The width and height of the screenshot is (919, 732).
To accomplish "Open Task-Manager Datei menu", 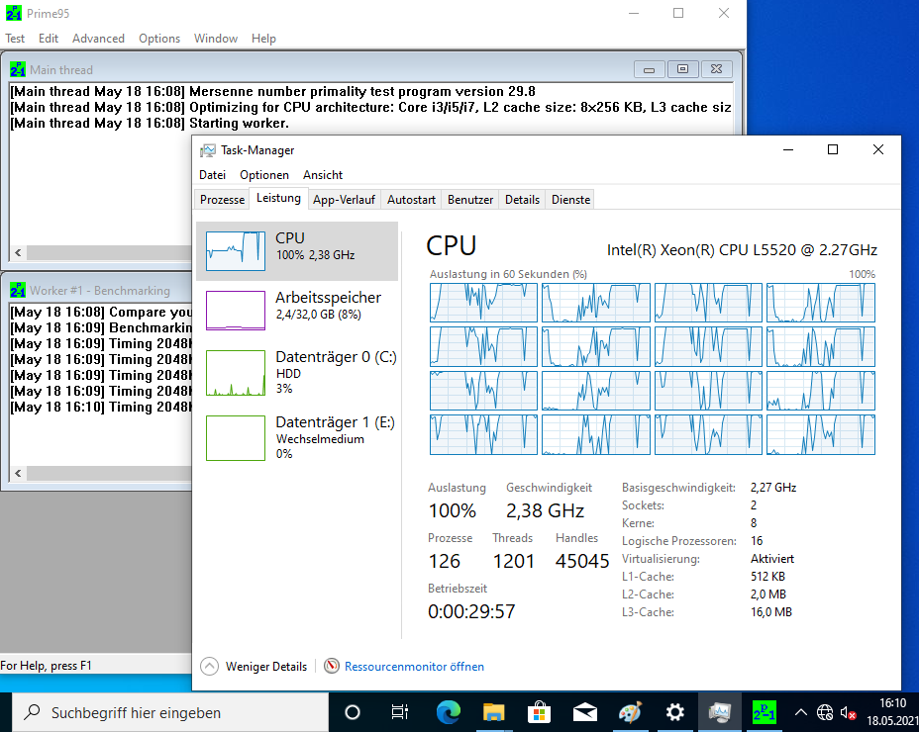I will (x=212, y=175).
